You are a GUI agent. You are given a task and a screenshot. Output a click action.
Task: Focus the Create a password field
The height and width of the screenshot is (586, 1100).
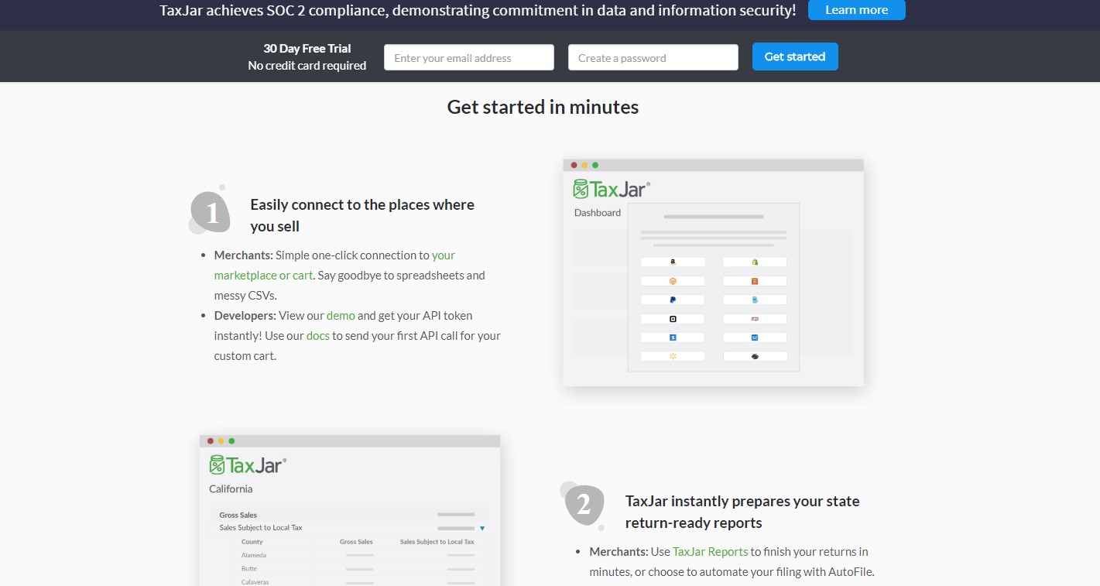click(x=653, y=57)
